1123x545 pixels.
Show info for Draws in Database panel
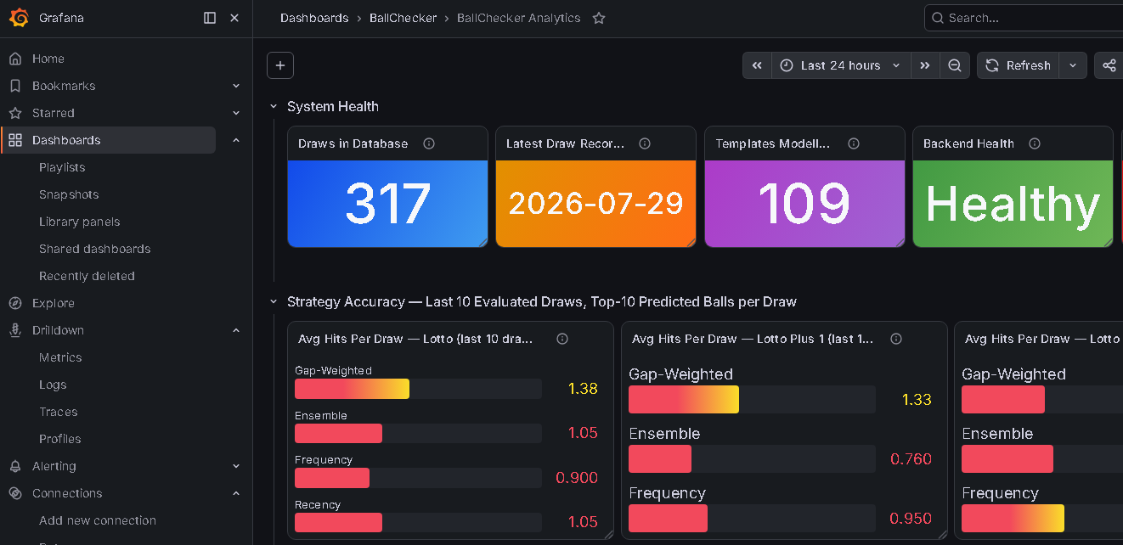coord(429,143)
